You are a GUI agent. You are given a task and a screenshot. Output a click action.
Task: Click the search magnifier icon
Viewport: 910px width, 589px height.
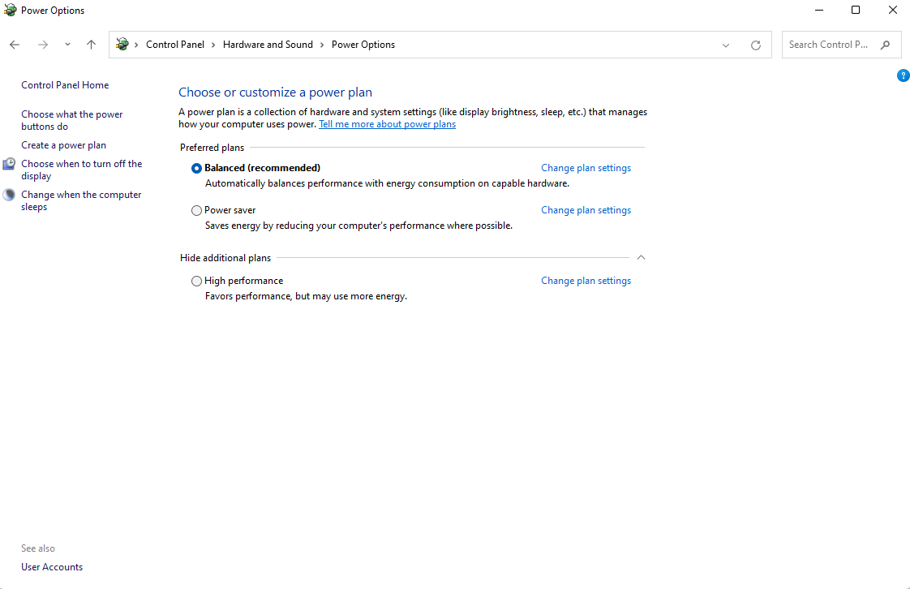pyautogui.click(x=885, y=45)
